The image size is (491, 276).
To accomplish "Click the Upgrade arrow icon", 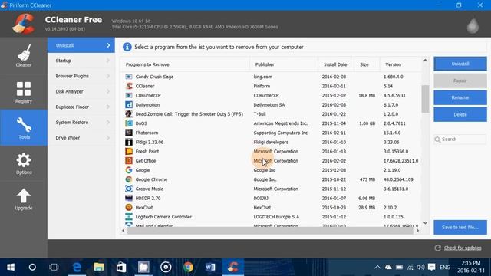I will 24,196.
